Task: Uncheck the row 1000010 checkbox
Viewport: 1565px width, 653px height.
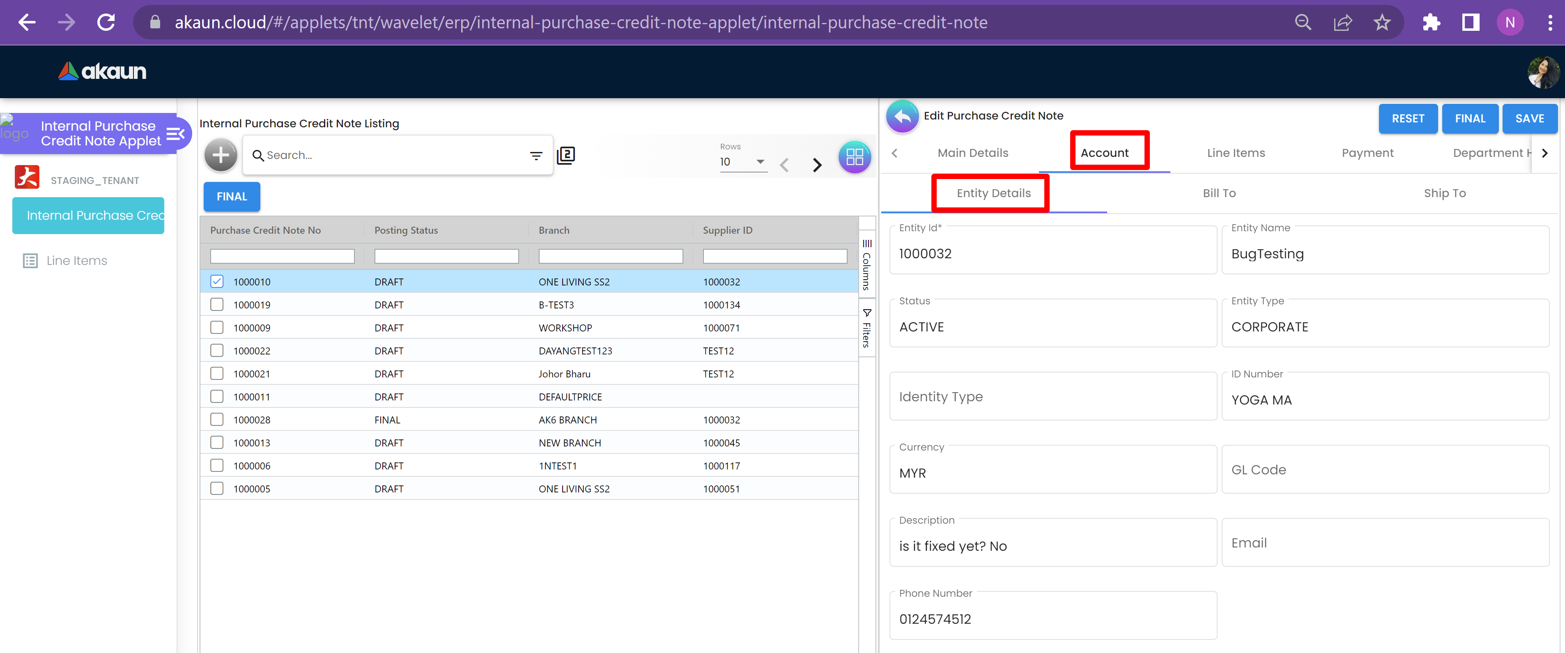Action: [217, 282]
